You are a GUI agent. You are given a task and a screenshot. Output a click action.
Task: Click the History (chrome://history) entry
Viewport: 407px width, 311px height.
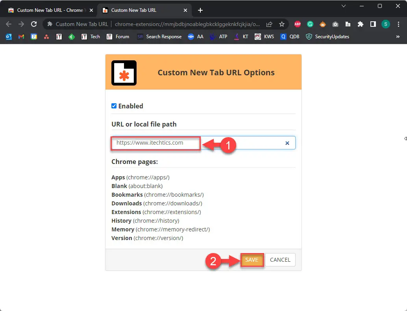click(145, 221)
